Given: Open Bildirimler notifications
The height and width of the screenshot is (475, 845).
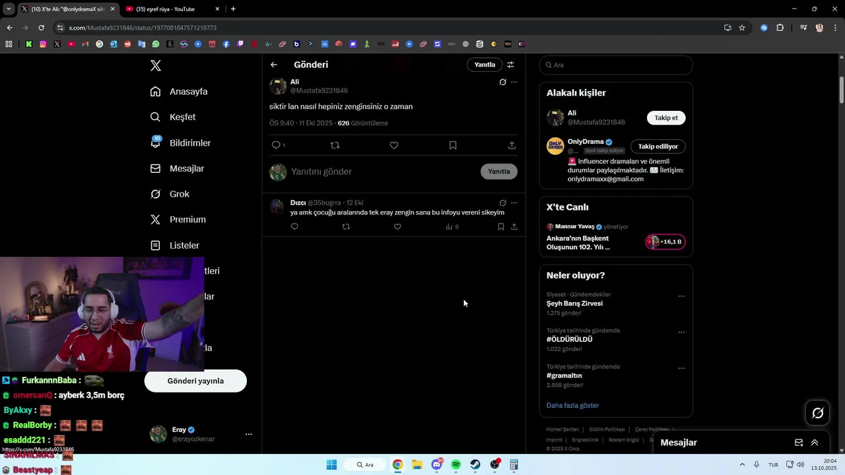Looking at the screenshot, I should tap(180, 142).
